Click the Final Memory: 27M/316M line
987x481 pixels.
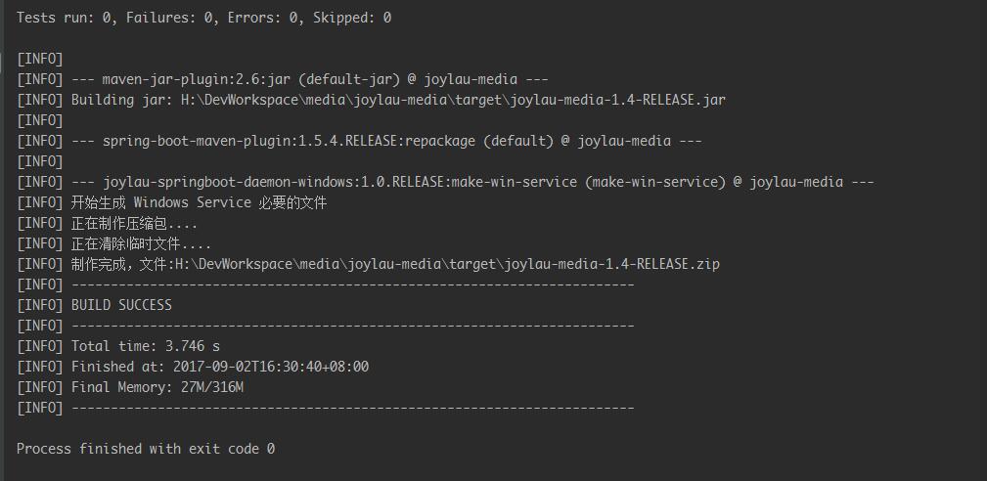pyautogui.click(x=130, y=387)
